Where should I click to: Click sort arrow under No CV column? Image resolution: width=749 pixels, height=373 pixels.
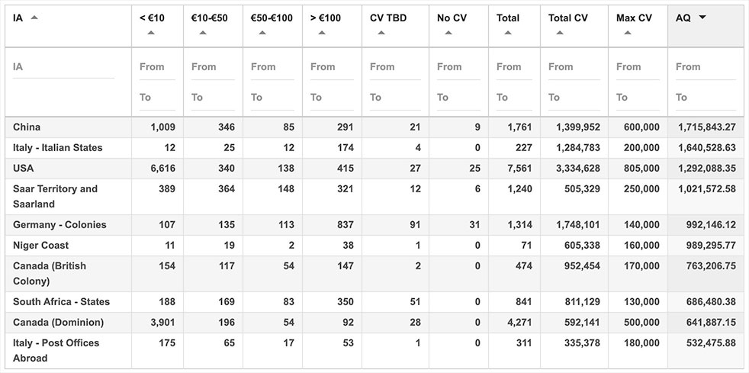[x=448, y=33]
